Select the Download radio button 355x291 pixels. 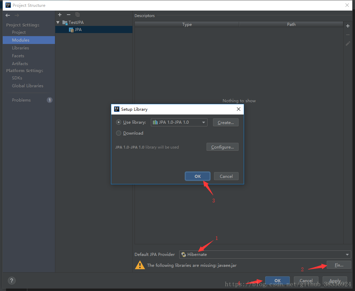pos(118,133)
